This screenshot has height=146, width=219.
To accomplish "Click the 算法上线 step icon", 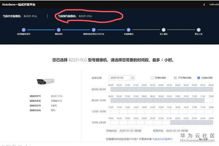I will point(199,30).
